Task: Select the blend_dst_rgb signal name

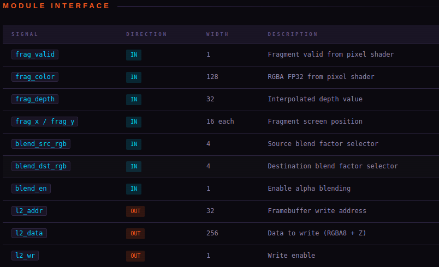Action: [41, 166]
